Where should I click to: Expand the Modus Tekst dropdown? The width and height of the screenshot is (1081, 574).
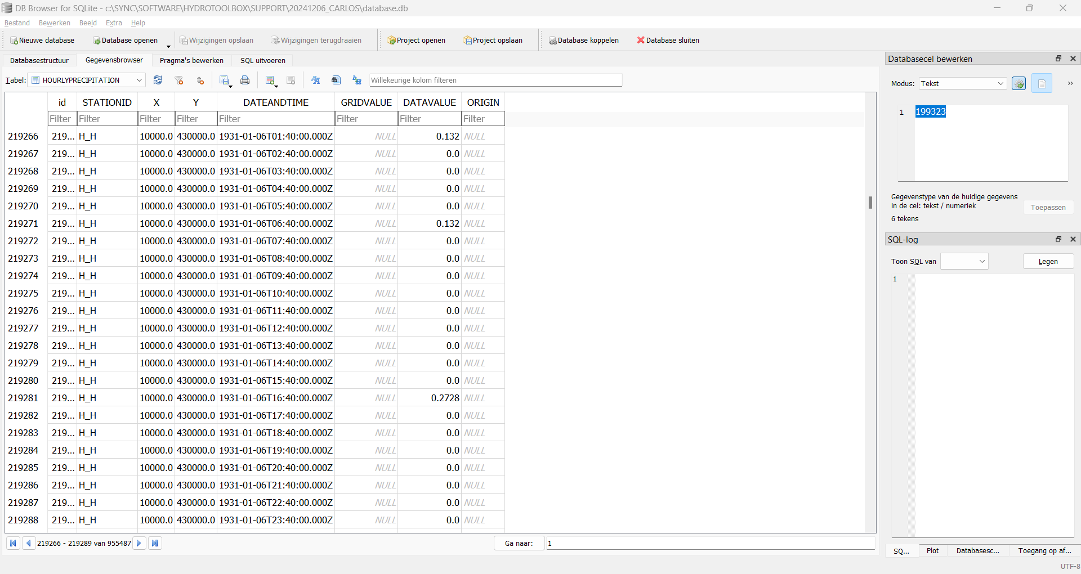[x=963, y=84]
